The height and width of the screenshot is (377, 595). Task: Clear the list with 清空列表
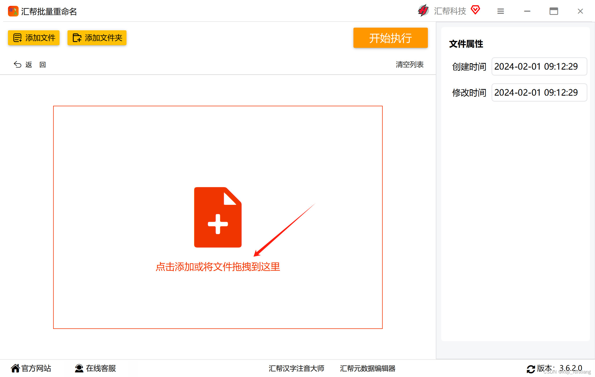coord(410,65)
